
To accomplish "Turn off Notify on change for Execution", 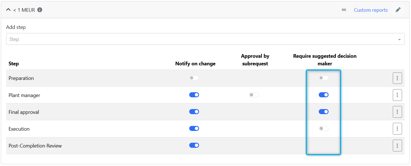I will click(x=194, y=128).
